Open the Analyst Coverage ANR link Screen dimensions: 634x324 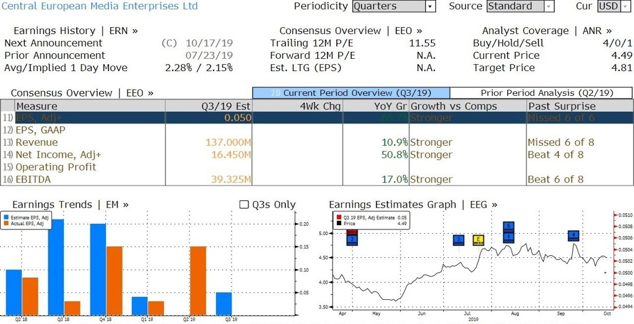(x=547, y=31)
